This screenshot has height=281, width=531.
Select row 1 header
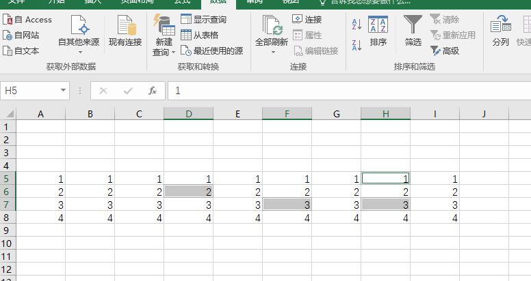pos(8,127)
